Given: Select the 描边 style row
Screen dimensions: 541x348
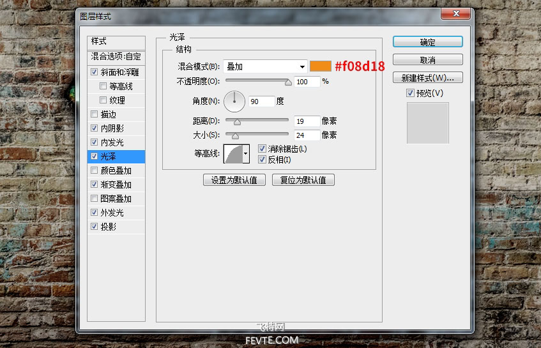Looking at the screenshot, I should (116, 114).
